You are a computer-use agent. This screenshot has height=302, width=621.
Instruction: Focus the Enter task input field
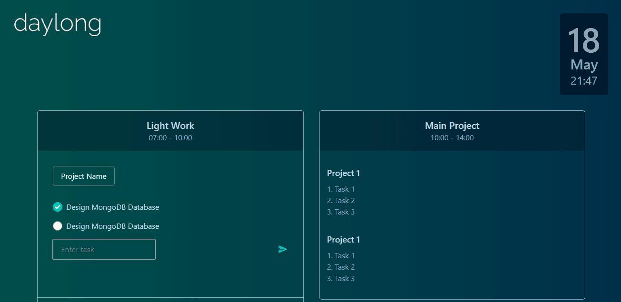pos(104,249)
